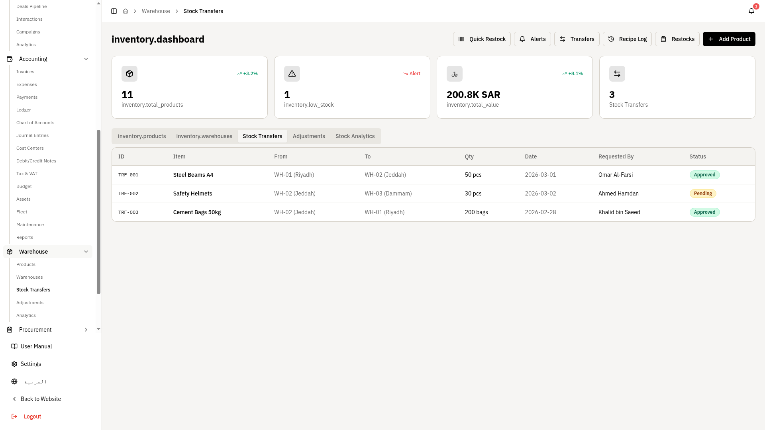Screen dimensions: 765x430
Task: Collapse the Warehouse sidebar section
Action: (x=86, y=252)
